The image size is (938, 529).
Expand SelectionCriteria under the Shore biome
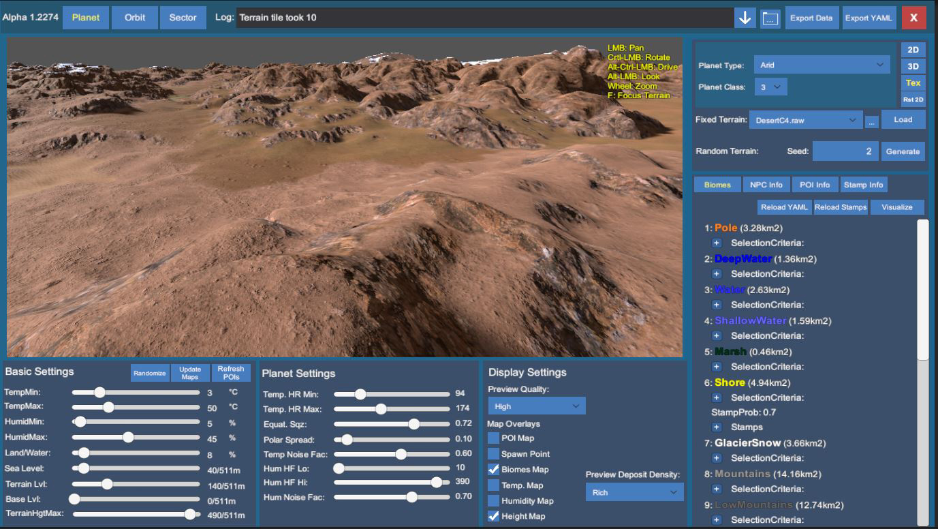[717, 397]
